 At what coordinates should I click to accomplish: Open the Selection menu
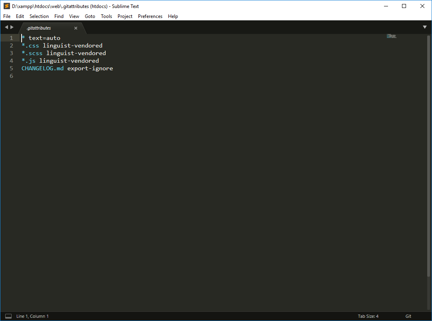click(x=39, y=16)
